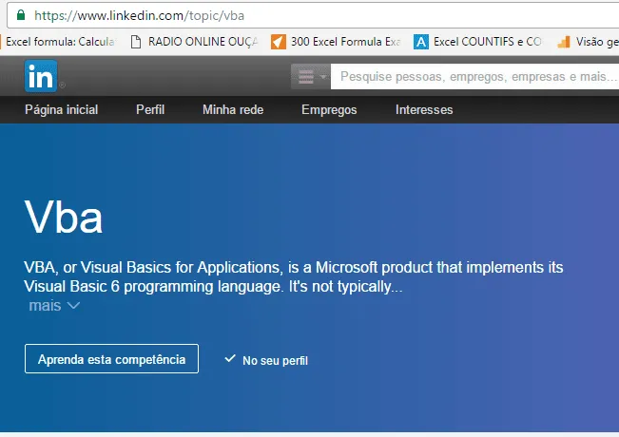Open the Visão geral analytics bookmark
619x437 pixels.
[588, 42]
